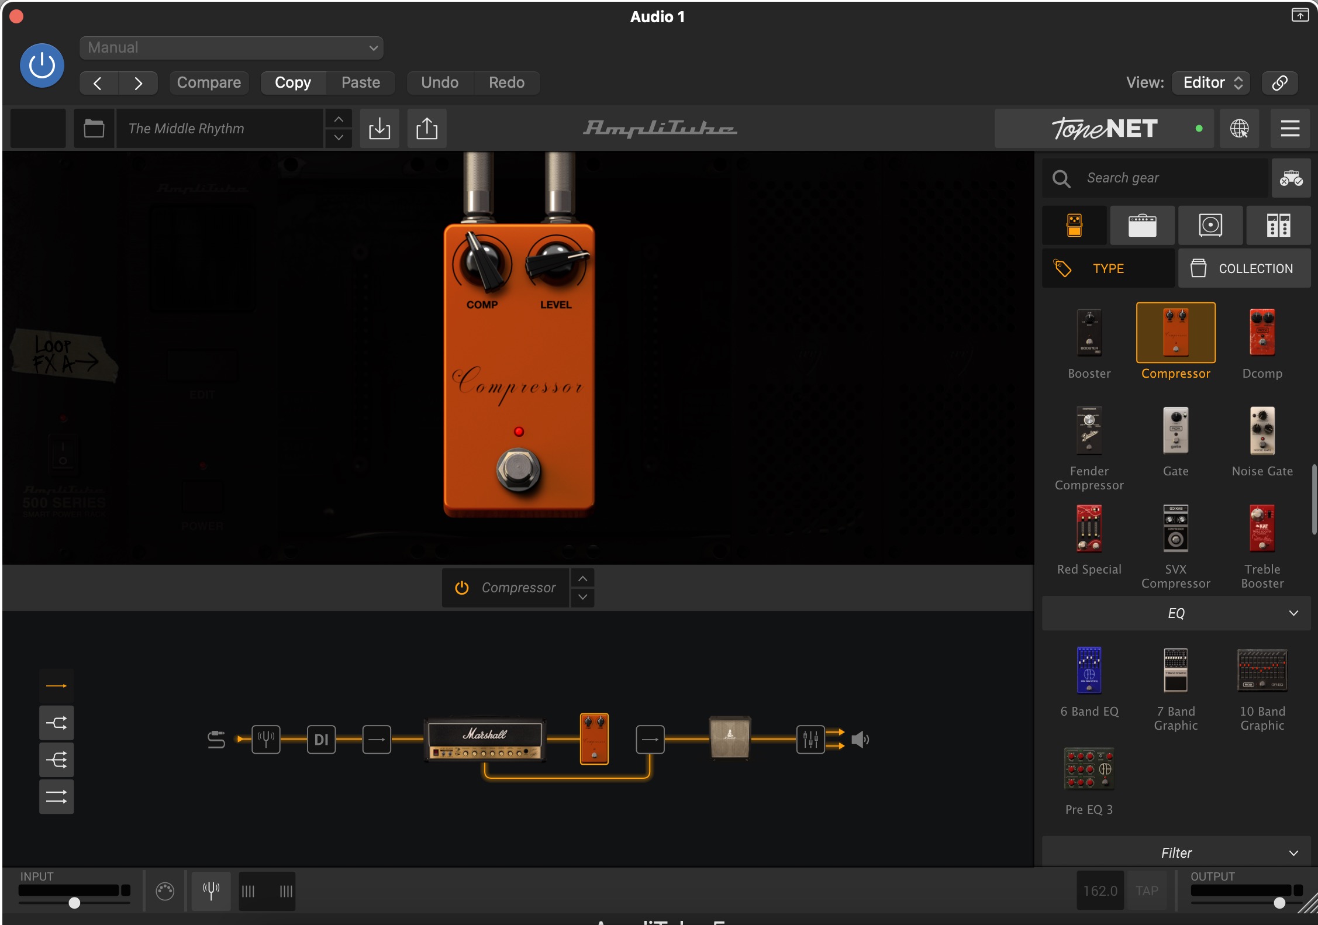This screenshot has width=1318, height=925.
Task: Select the cabinet speaker category tab
Action: (x=1210, y=225)
